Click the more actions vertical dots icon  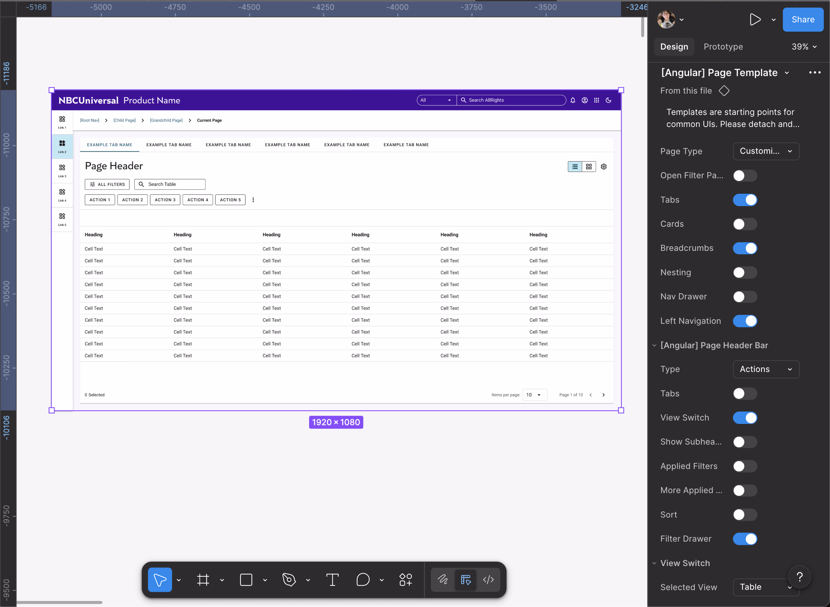[x=253, y=200]
